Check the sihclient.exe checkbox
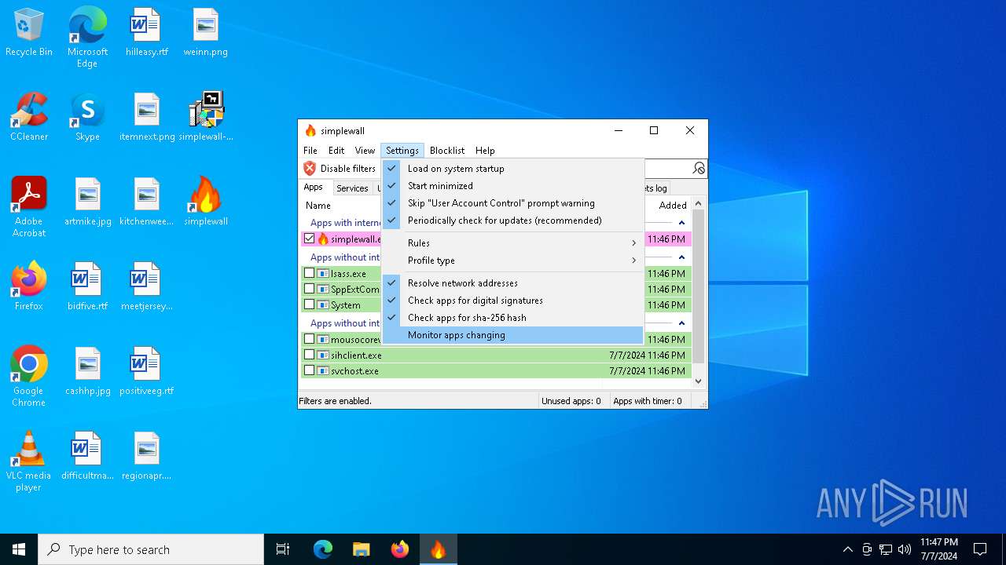Image resolution: width=1006 pixels, height=565 pixels. tap(310, 355)
